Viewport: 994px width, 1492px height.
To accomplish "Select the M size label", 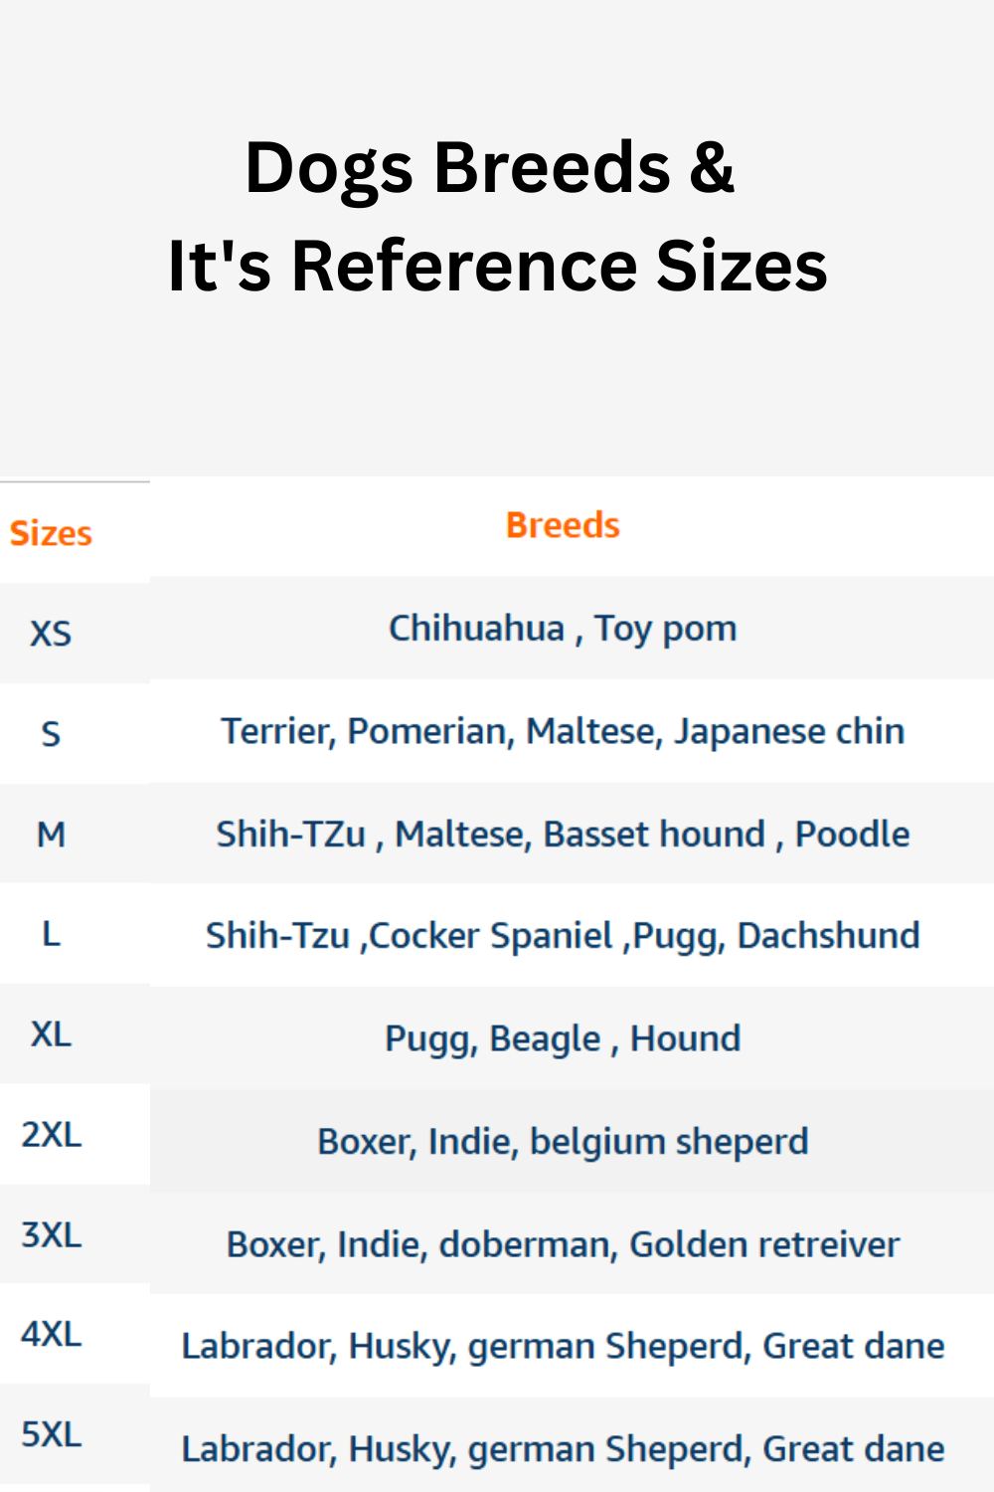I will 51,835.
